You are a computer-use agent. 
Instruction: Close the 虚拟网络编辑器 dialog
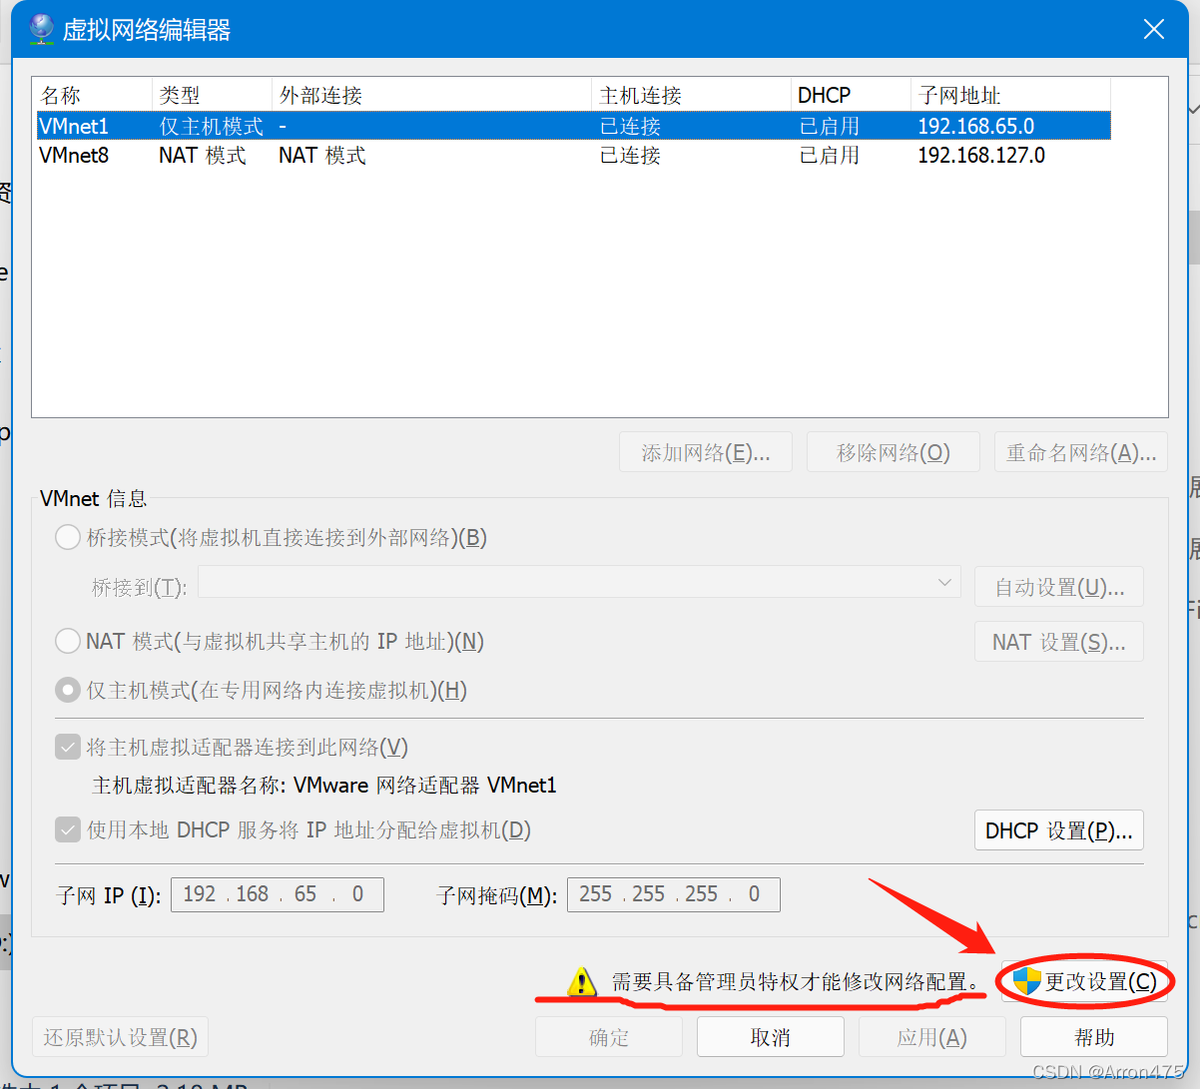pyautogui.click(x=1154, y=29)
